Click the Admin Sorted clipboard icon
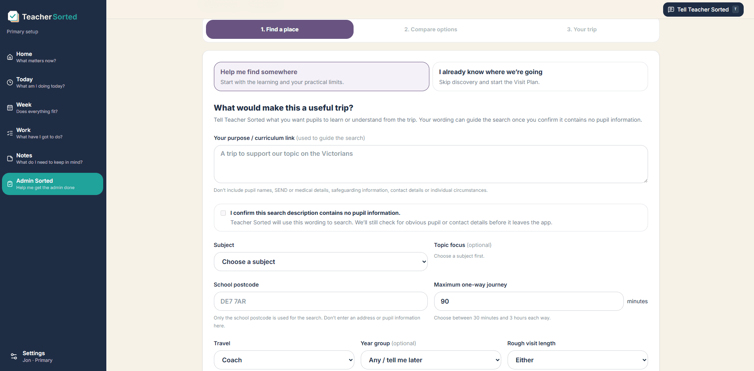Image resolution: width=754 pixels, height=371 pixels. click(10, 184)
